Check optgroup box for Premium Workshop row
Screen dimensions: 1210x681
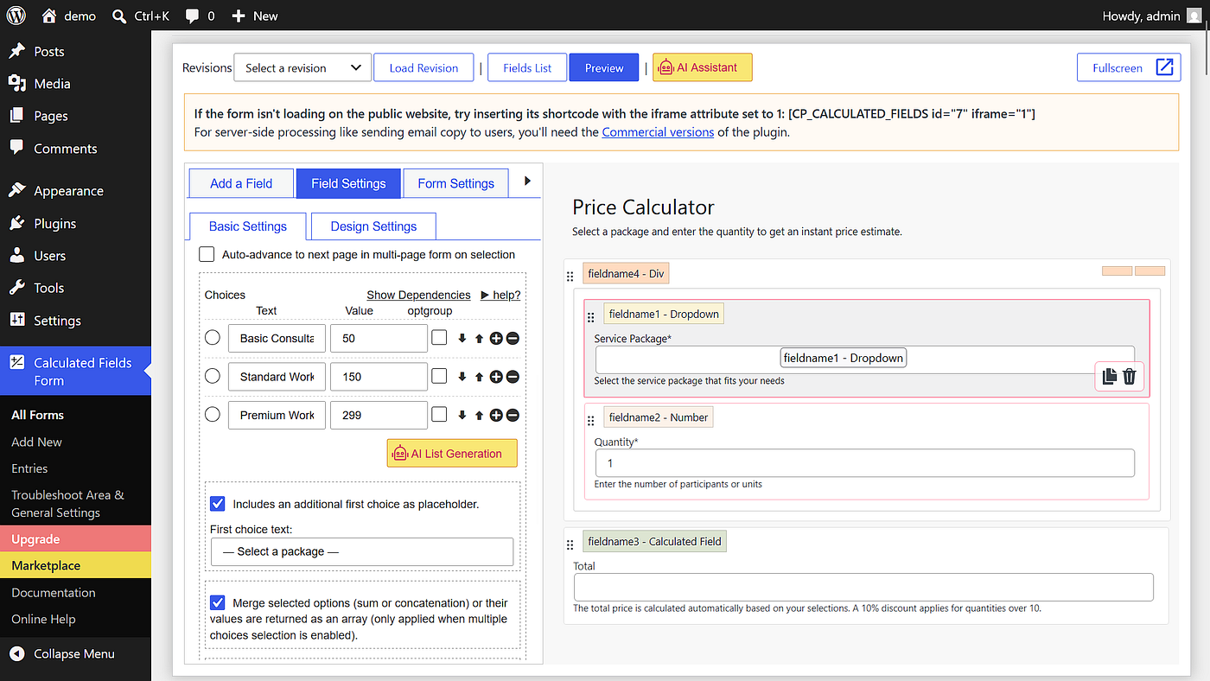coord(439,414)
